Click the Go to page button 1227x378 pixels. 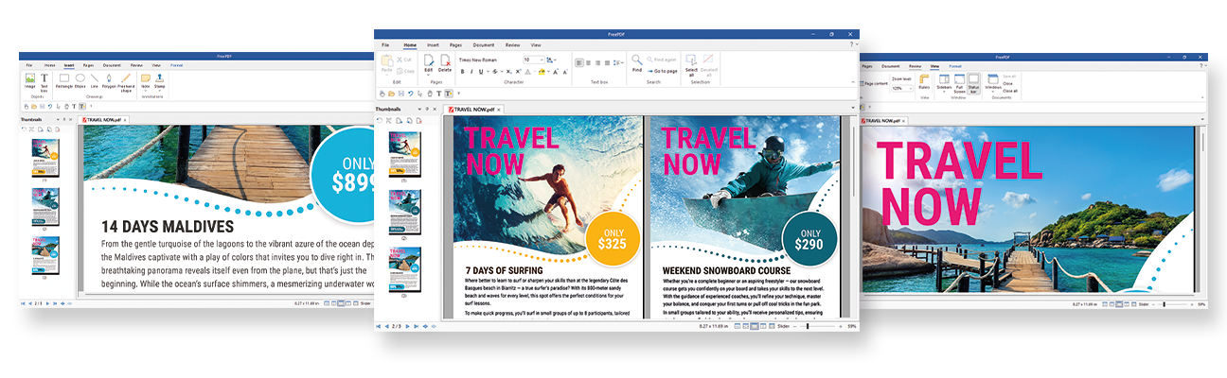click(x=662, y=71)
